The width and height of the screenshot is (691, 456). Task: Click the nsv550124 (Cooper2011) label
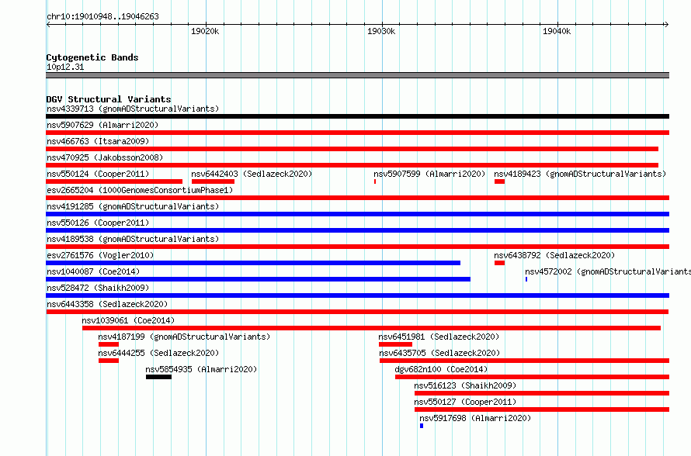pos(98,174)
